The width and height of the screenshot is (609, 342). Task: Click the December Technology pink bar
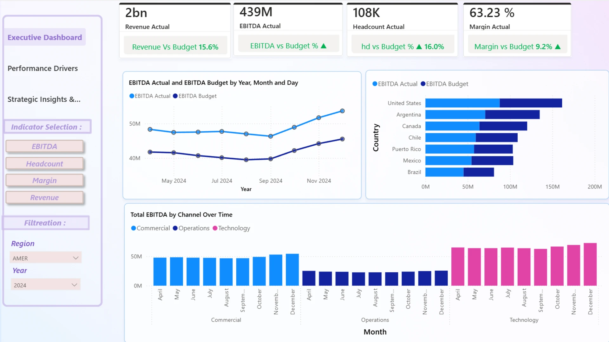coord(590,264)
